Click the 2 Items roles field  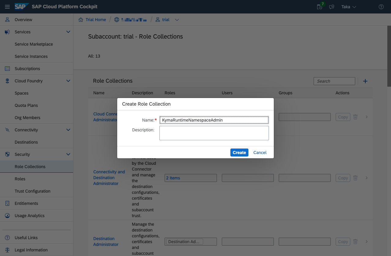(191, 178)
